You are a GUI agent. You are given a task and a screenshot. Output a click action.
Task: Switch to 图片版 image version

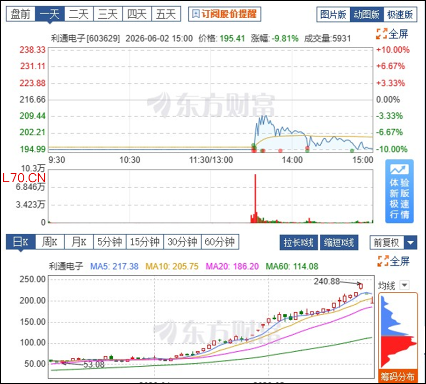tap(333, 15)
